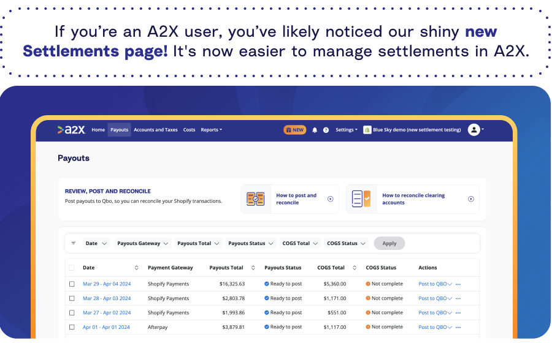Click the Shopify store icon beside Blue Sky demo

pyautogui.click(x=367, y=130)
